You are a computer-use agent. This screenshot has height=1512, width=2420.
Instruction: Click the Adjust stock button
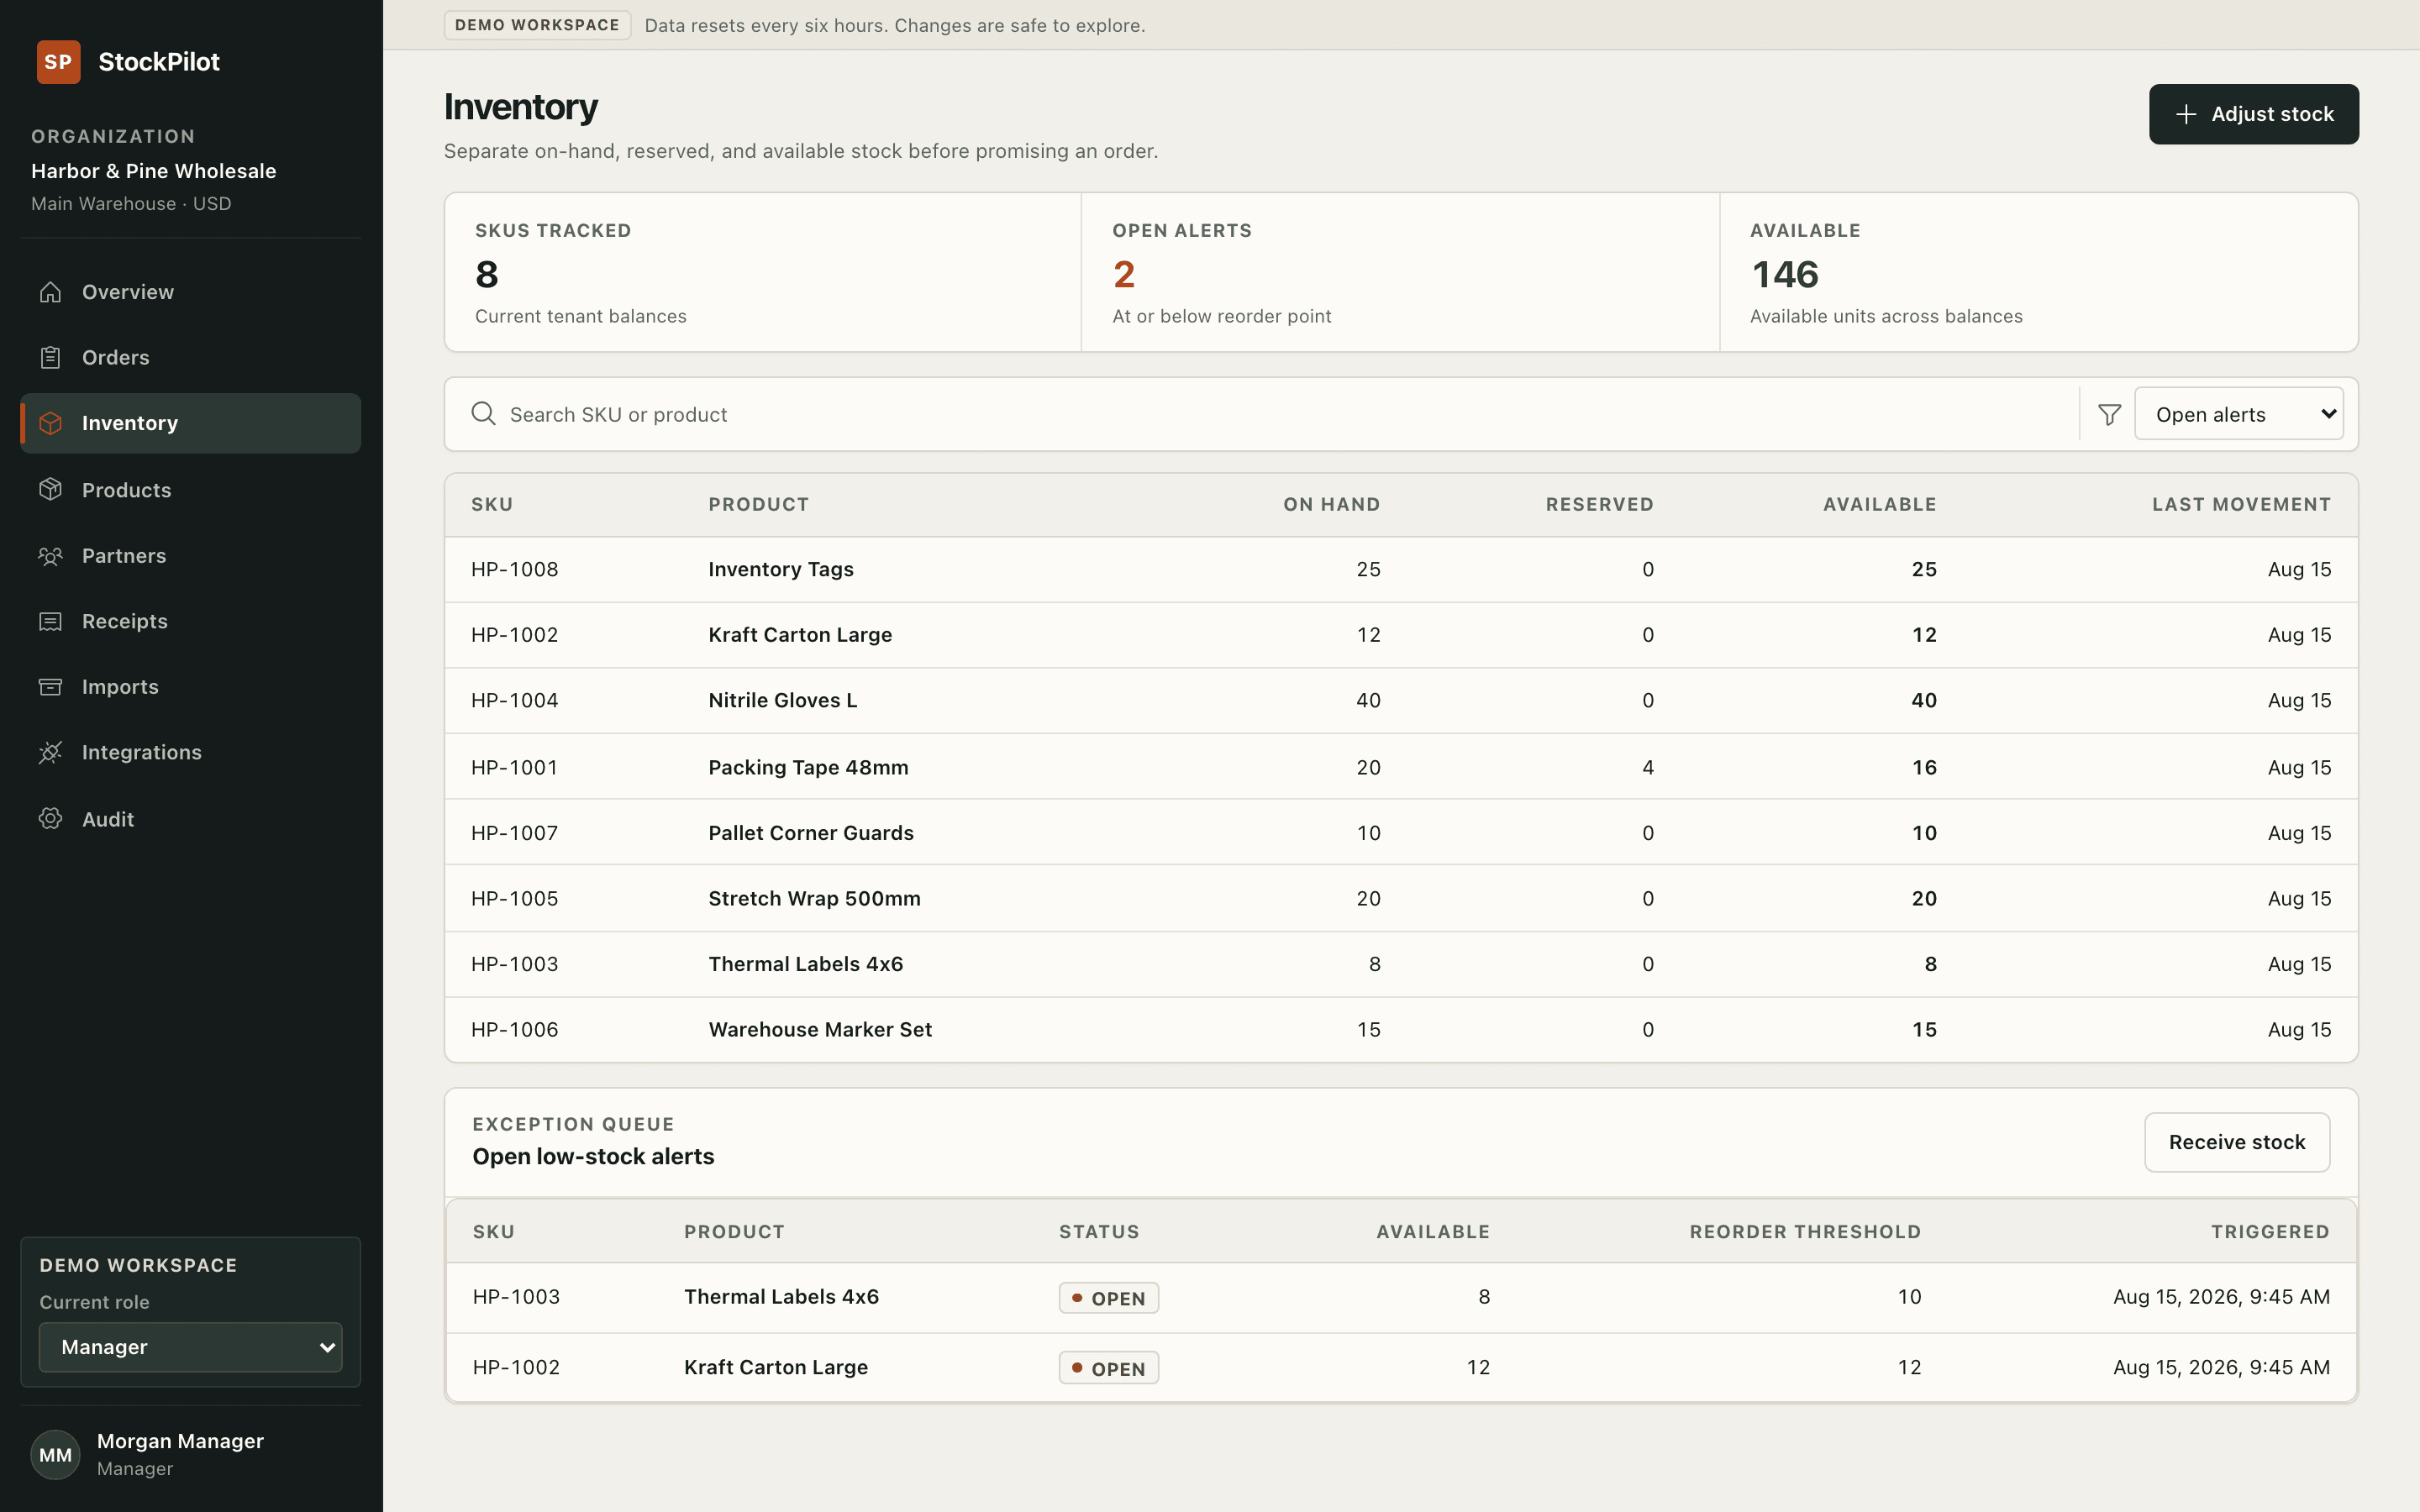click(x=2253, y=114)
